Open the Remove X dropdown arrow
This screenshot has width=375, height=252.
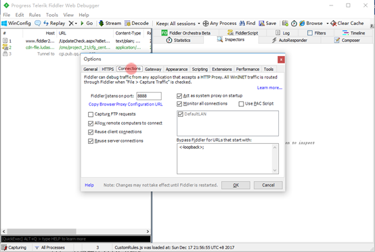[x=76, y=24]
